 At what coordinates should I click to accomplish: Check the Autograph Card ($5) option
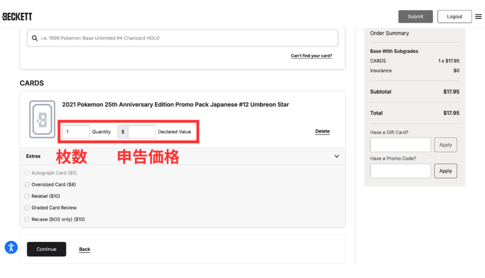(27, 173)
